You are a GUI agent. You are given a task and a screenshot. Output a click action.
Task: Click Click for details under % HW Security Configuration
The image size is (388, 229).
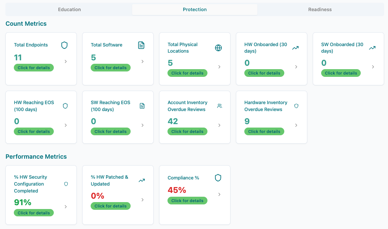(x=34, y=213)
